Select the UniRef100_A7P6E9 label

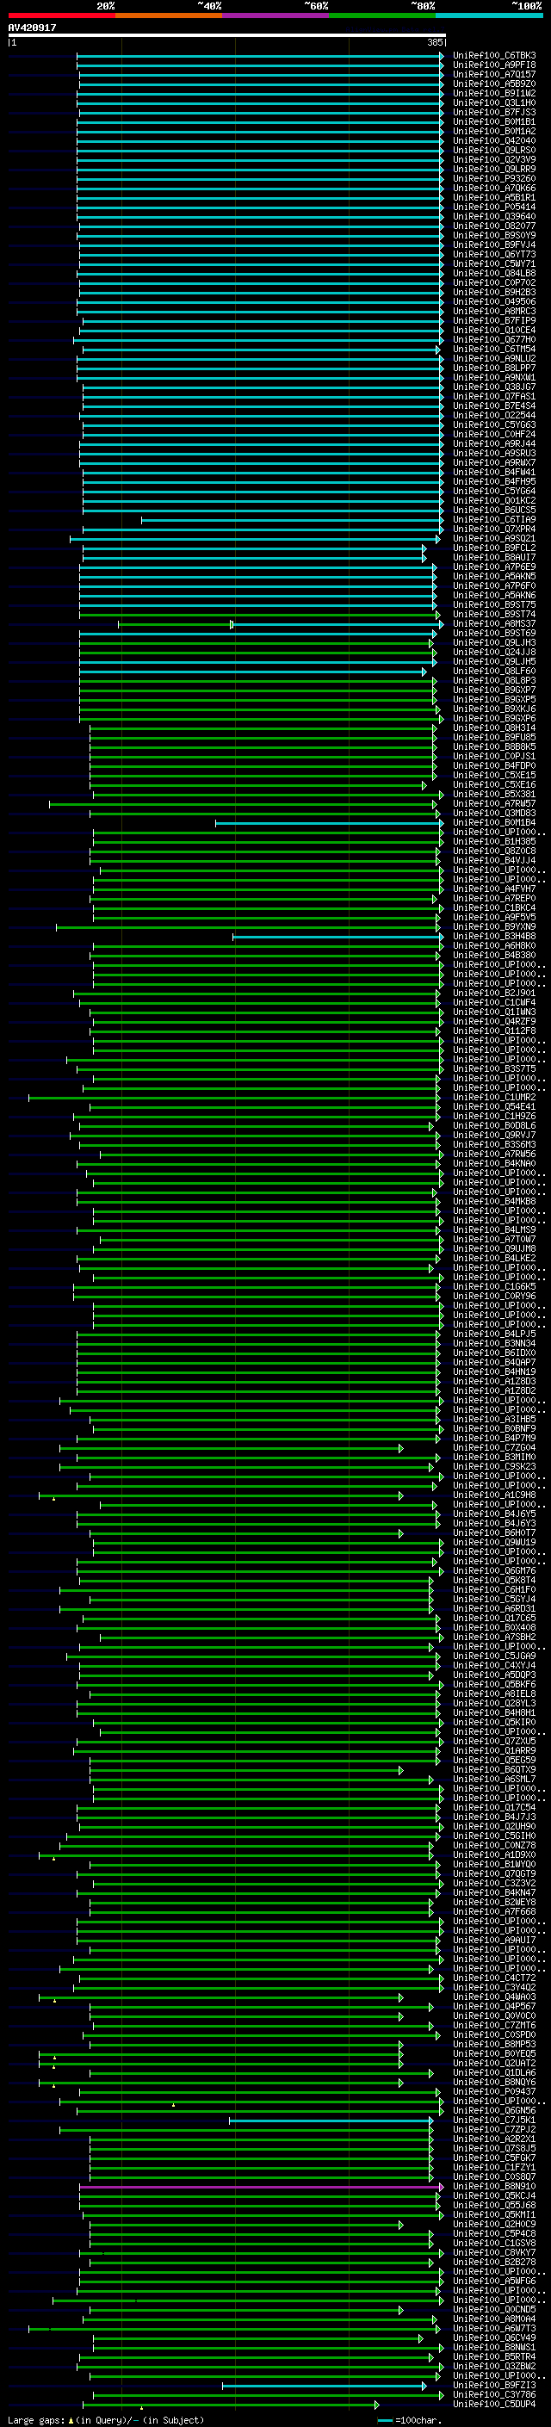pyautogui.click(x=494, y=567)
